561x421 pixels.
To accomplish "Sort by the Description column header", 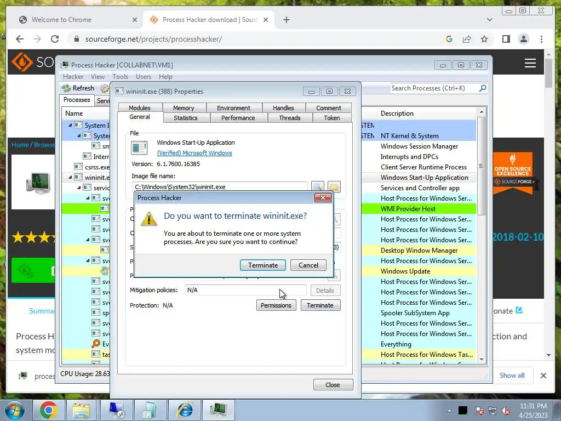I will tap(426, 113).
